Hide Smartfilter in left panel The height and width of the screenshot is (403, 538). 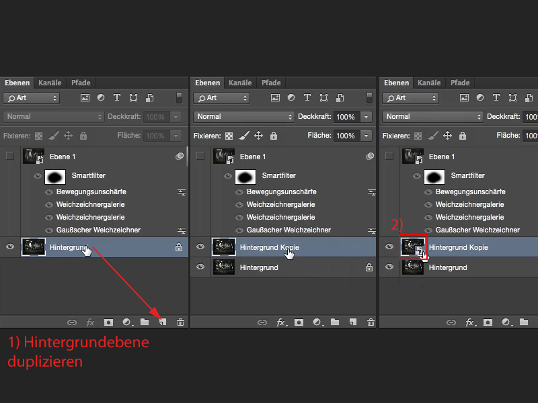(38, 176)
